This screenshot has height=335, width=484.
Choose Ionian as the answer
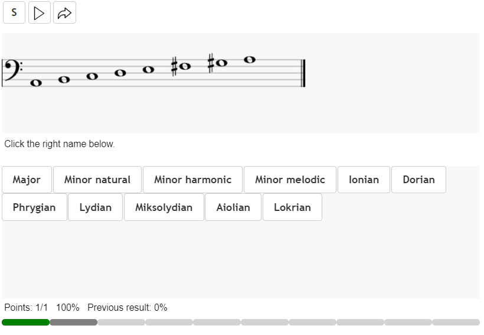[x=364, y=180]
